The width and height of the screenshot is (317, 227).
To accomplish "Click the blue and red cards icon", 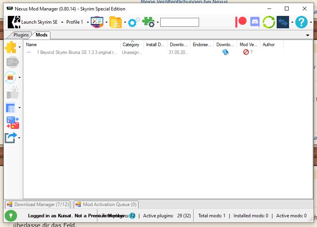I will (x=12, y=123).
